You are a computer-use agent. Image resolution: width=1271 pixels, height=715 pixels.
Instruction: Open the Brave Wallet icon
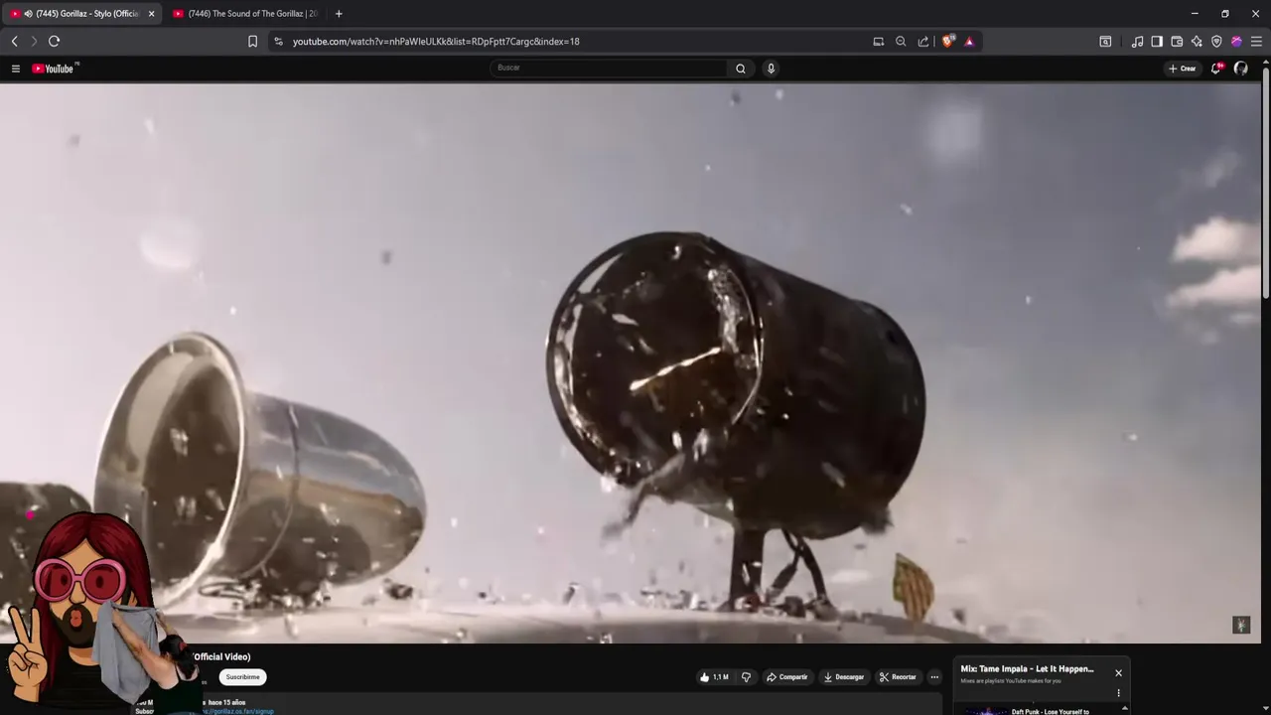point(1177,41)
